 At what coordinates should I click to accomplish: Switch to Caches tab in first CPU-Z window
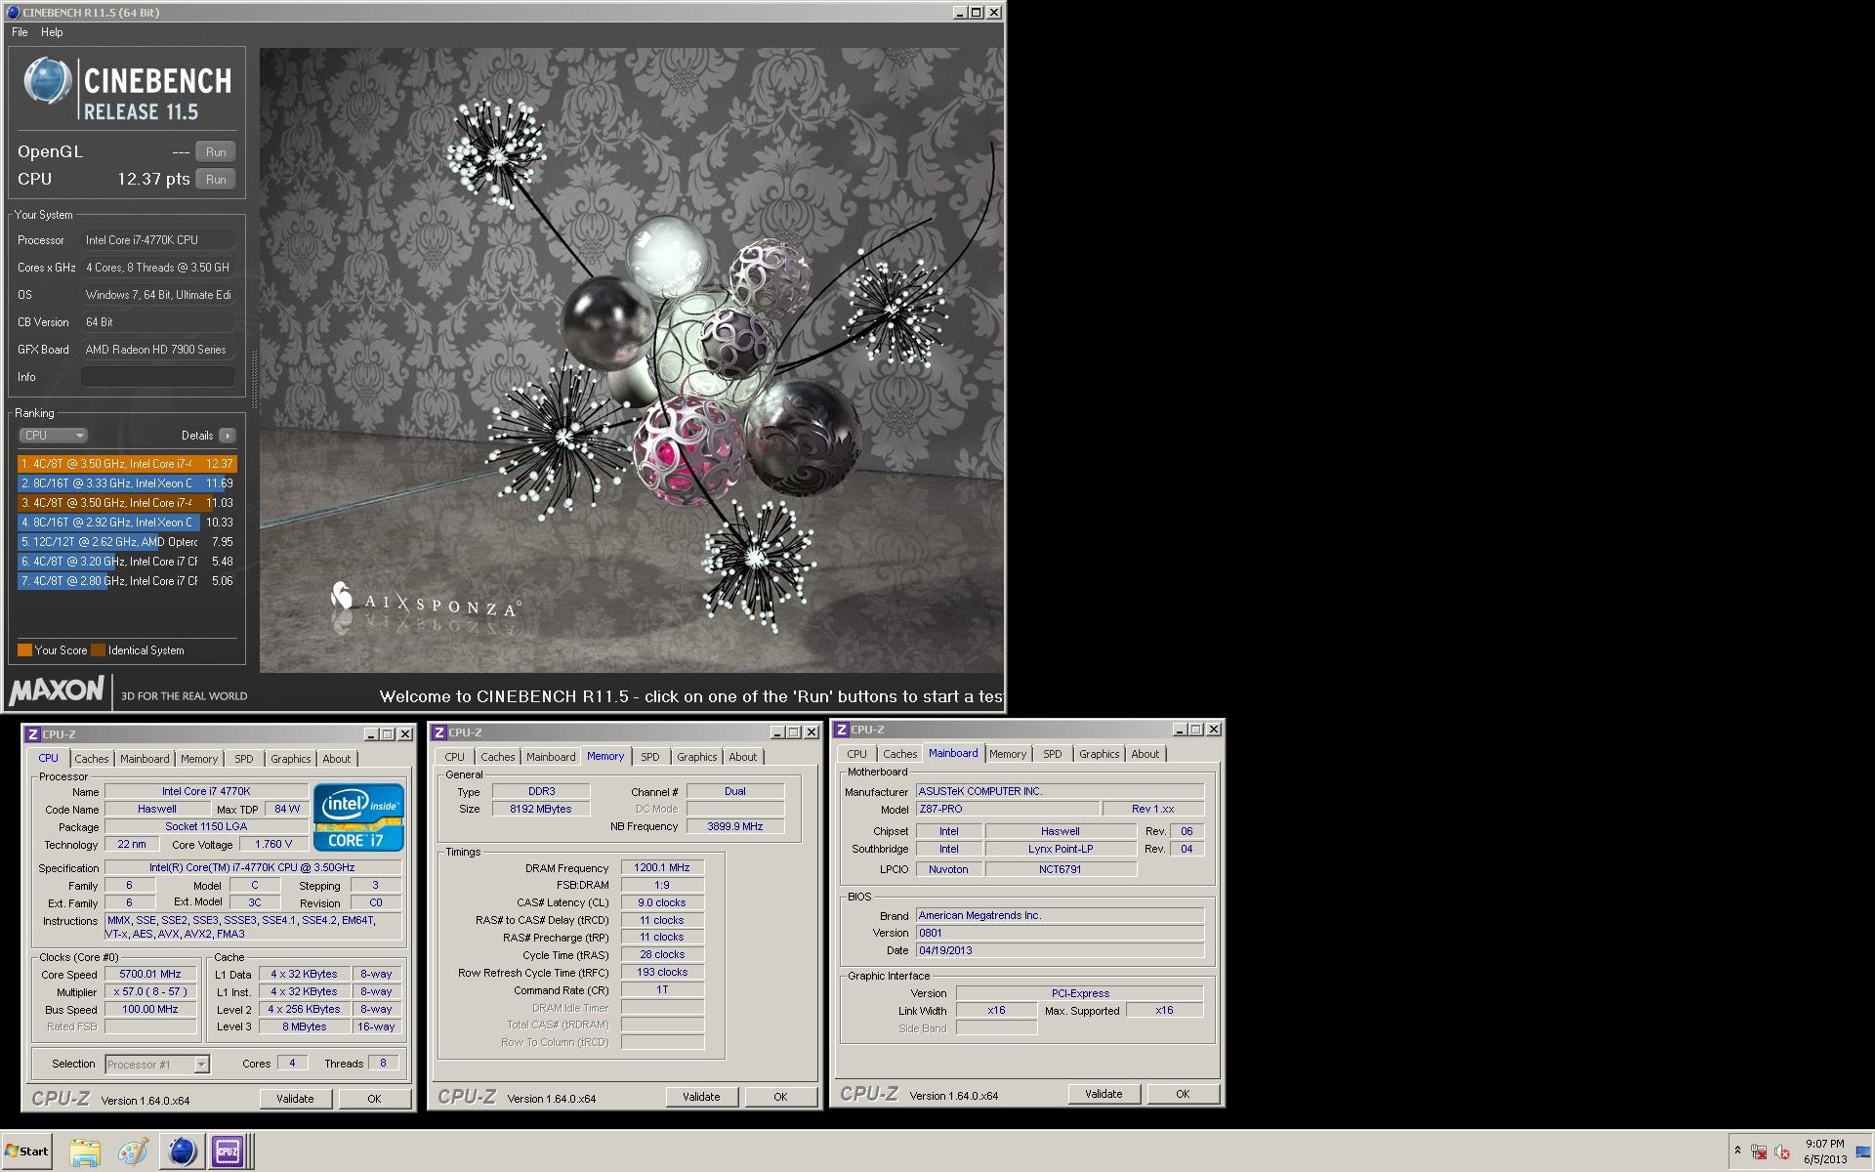tap(92, 759)
